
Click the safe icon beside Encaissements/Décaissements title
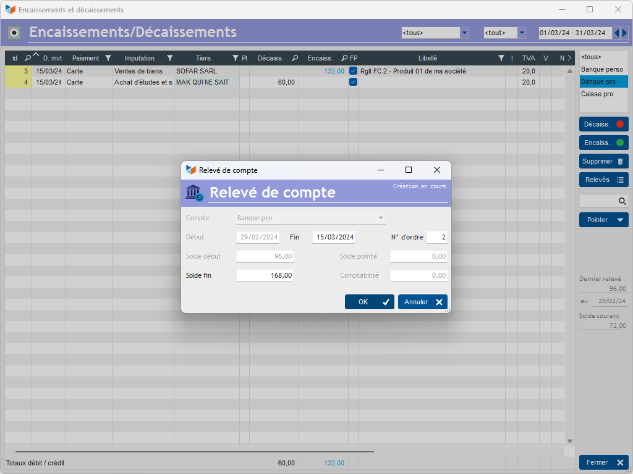point(15,32)
